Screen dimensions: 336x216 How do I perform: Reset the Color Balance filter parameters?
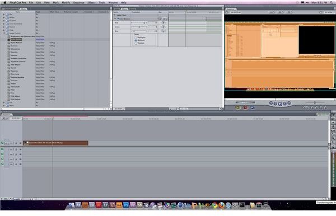160,19
